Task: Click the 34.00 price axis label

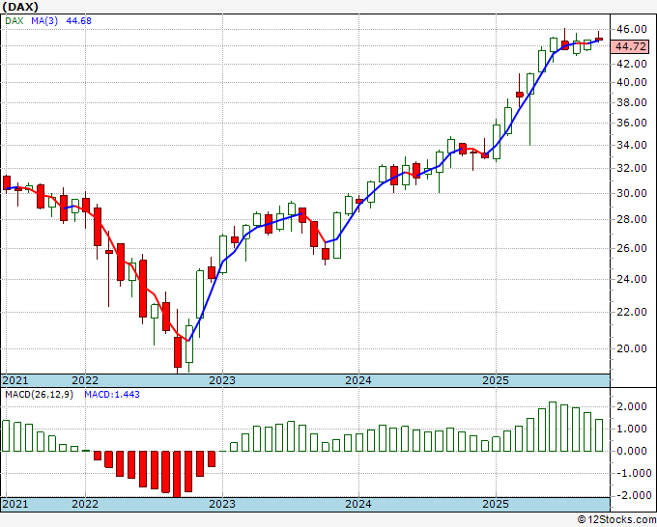Action: point(632,145)
